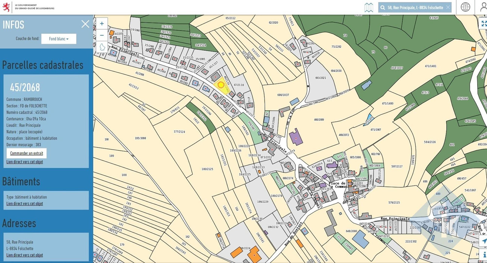Zoom in using the plus icon
The width and height of the screenshot is (487, 263).
101,23
